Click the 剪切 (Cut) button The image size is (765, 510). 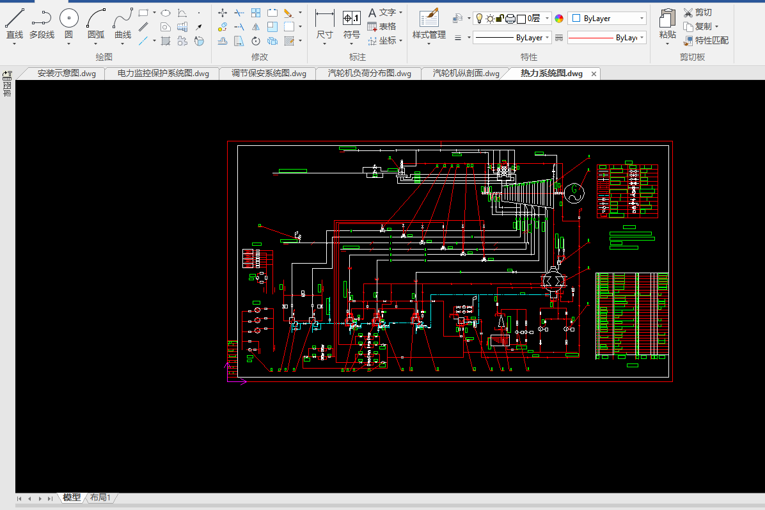tap(697, 12)
